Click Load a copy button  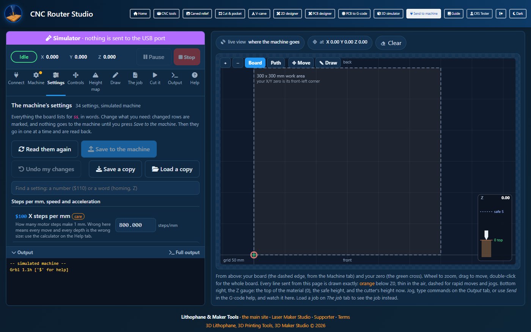click(x=172, y=169)
